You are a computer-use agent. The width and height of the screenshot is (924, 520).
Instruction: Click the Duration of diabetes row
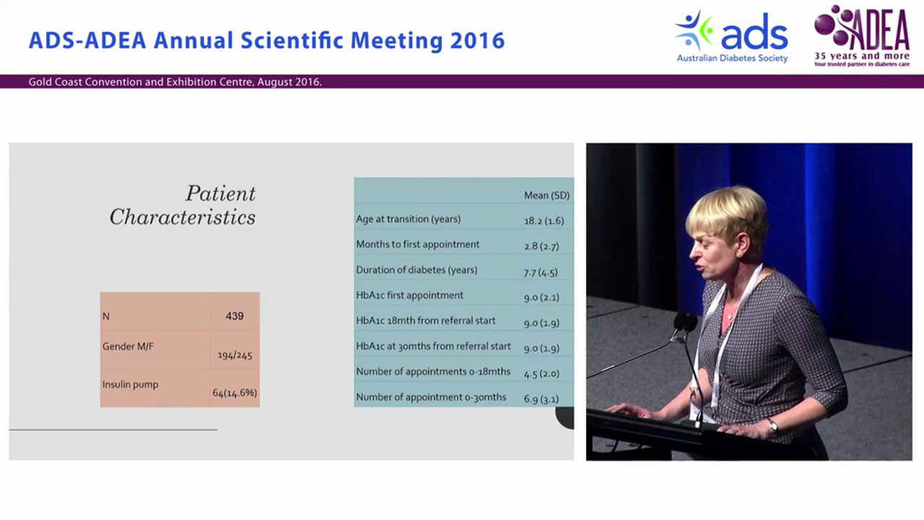tap(462, 271)
